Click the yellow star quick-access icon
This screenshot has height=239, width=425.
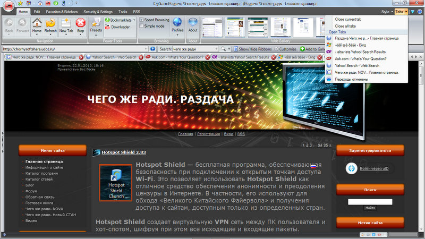click(20, 3)
